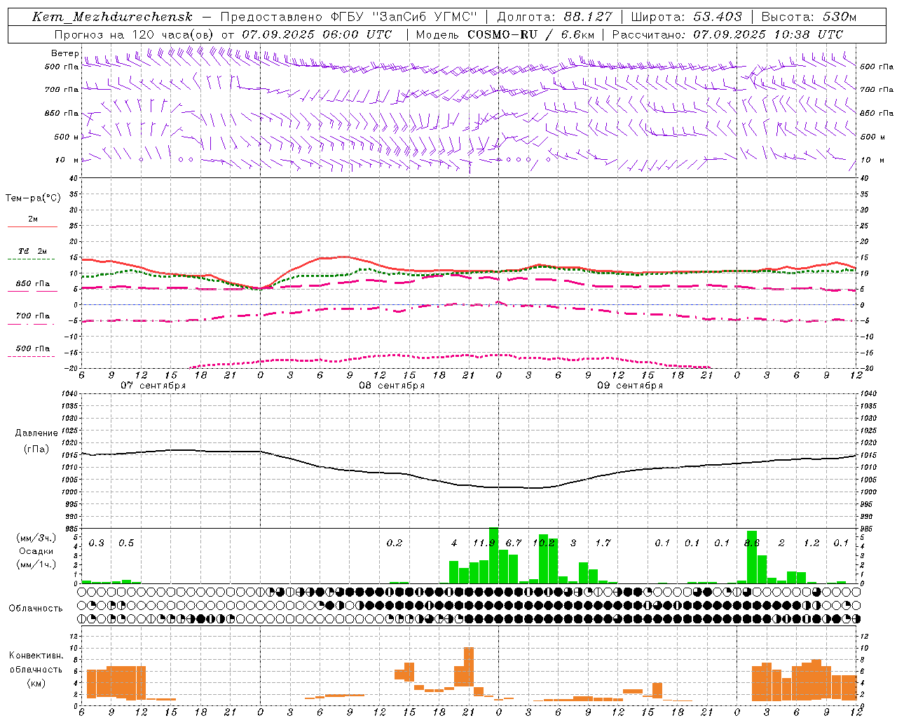The height and width of the screenshot is (718, 897).
Task: Click the tallest orange convective cloud bar
Action: coord(469,667)
